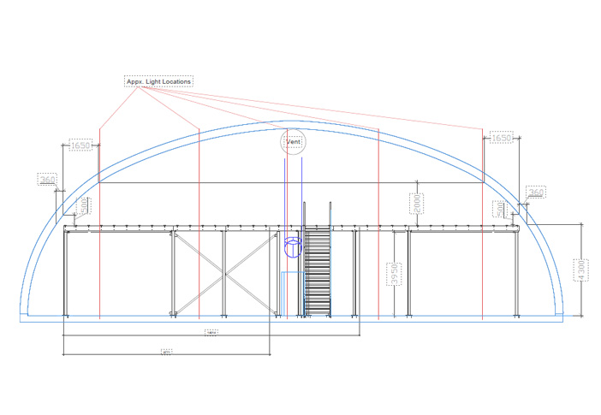The width and height of the screenshot is (601, 415).
Task: Select the right rotated 500 dimension
Action: 500,208
